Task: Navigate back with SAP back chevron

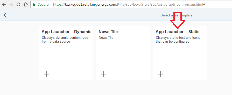Action: coord(5,15)
